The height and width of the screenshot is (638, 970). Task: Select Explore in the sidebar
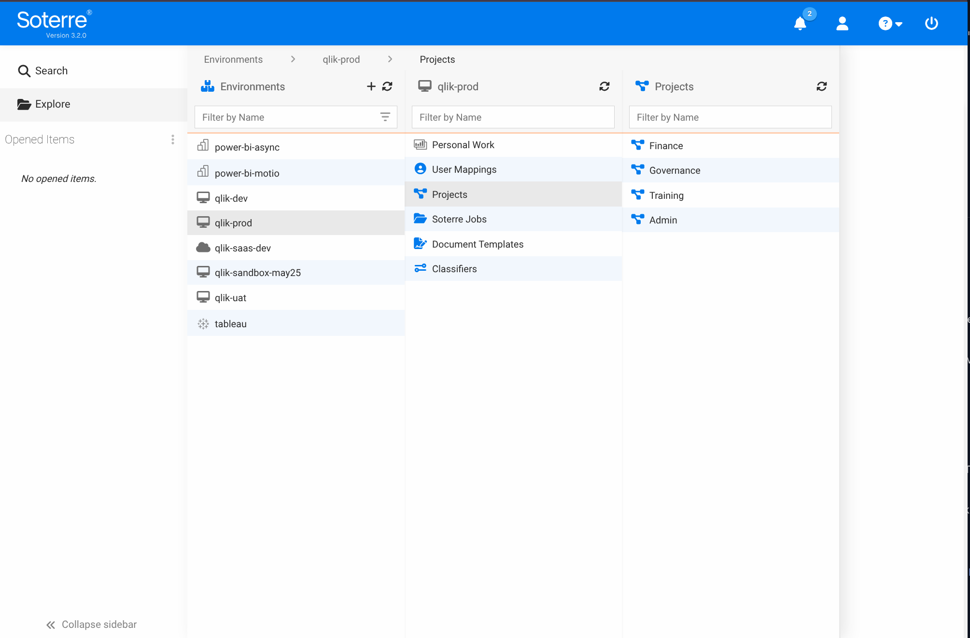[44, 104]
